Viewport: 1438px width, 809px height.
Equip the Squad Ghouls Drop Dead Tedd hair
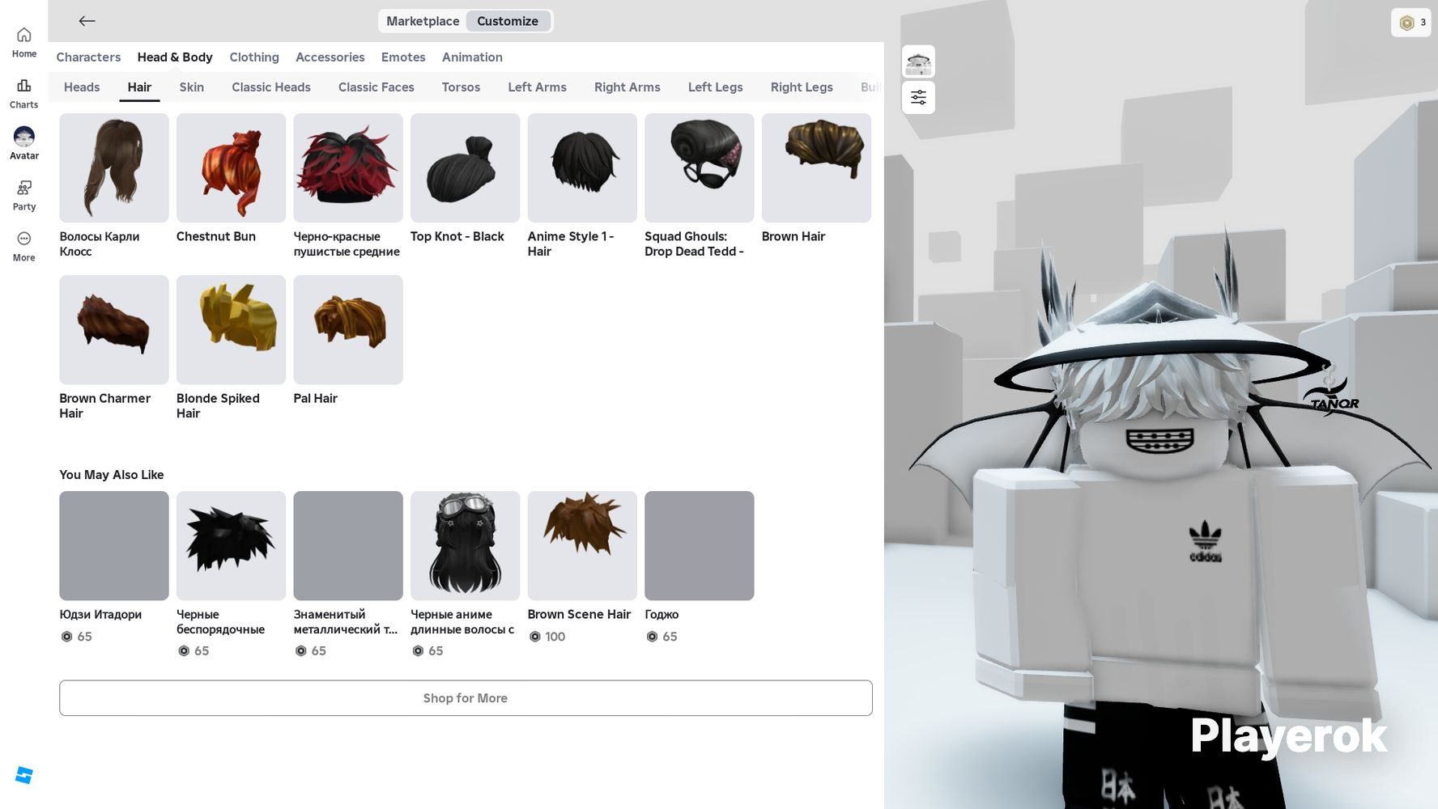click(x=700, y=167)
